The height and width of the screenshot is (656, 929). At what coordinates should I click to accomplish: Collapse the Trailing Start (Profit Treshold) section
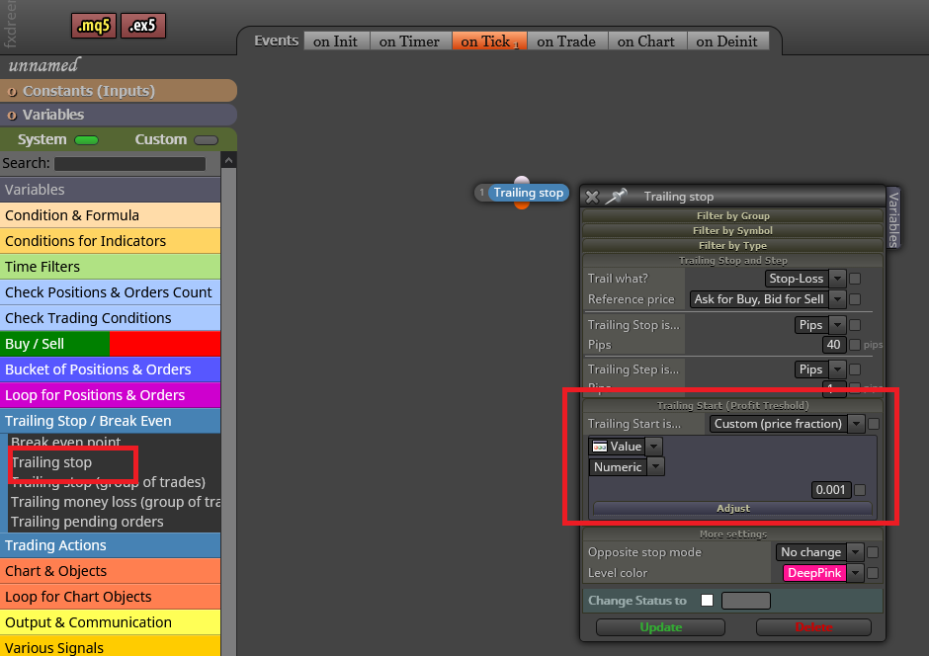733,406
